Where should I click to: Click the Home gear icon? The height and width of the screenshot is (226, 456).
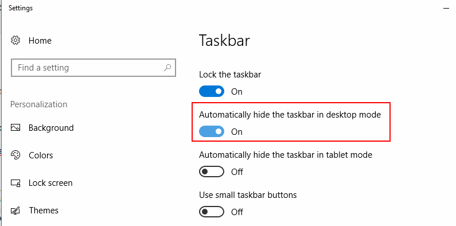point(15,40)
